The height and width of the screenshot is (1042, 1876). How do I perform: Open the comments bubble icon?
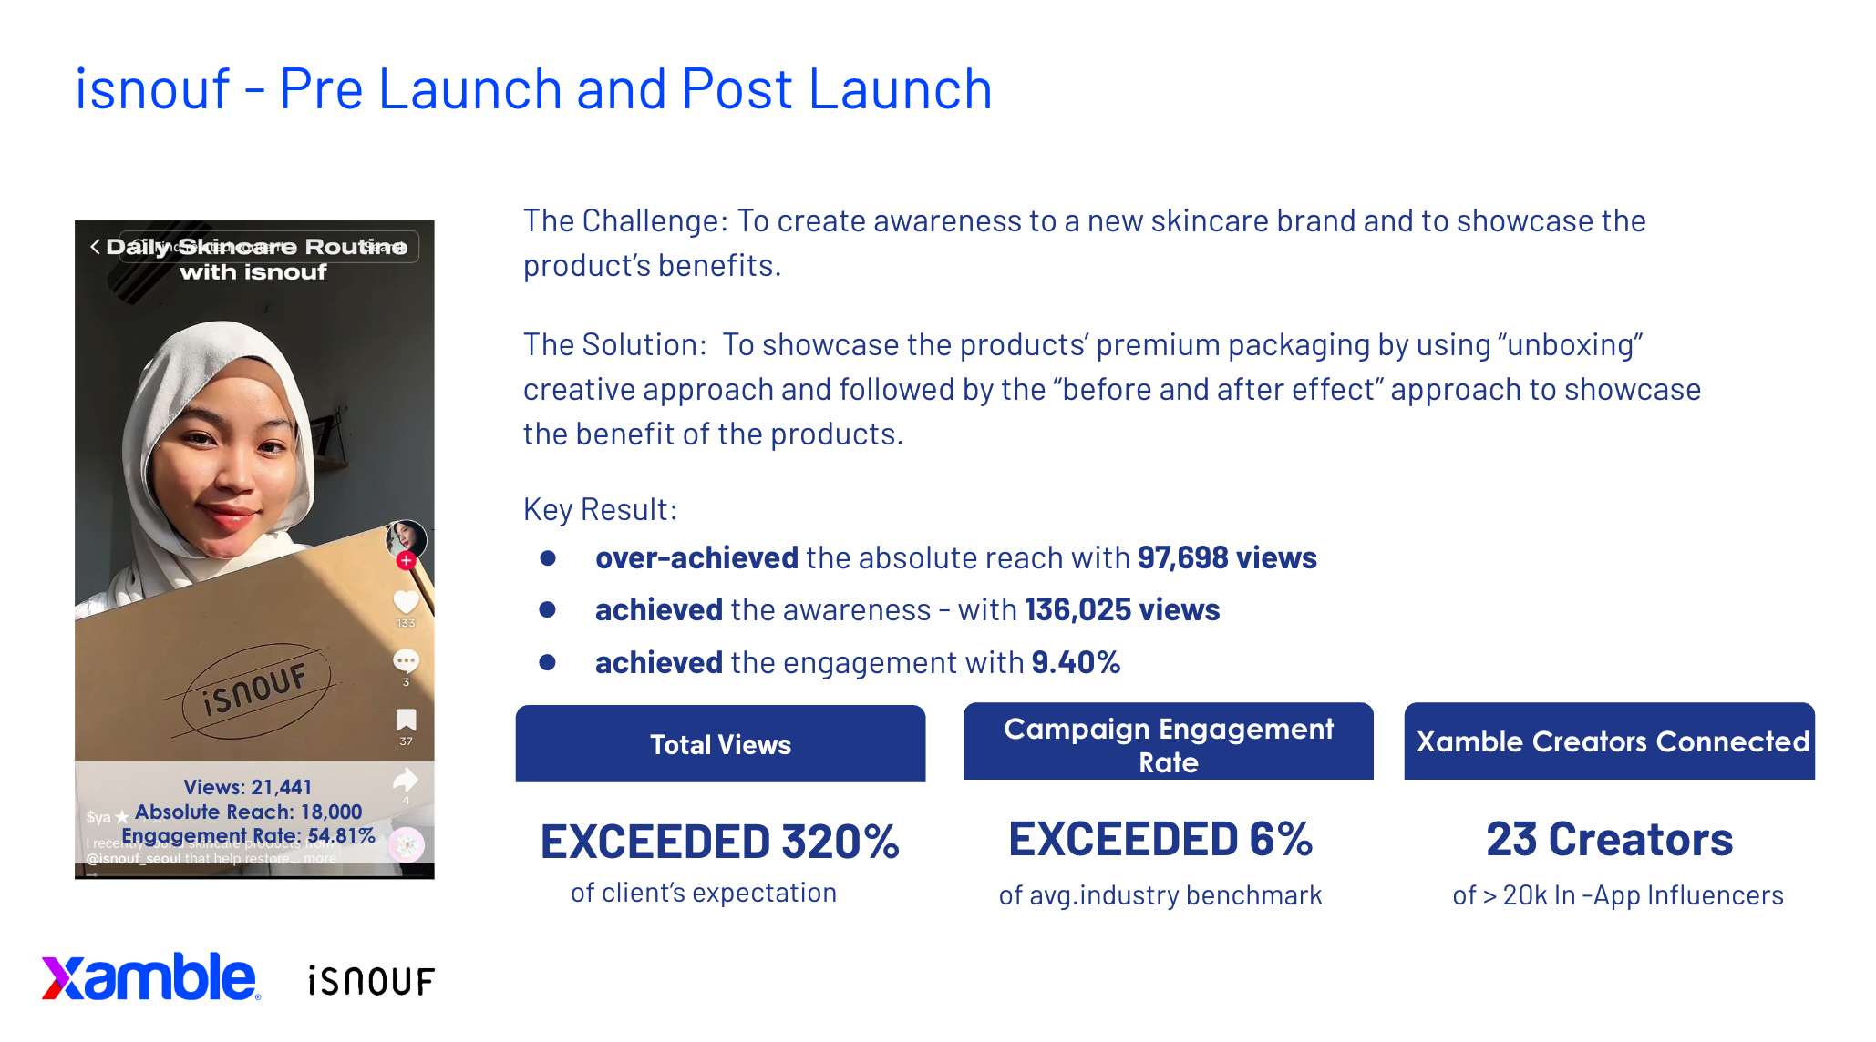pos(406,660)
